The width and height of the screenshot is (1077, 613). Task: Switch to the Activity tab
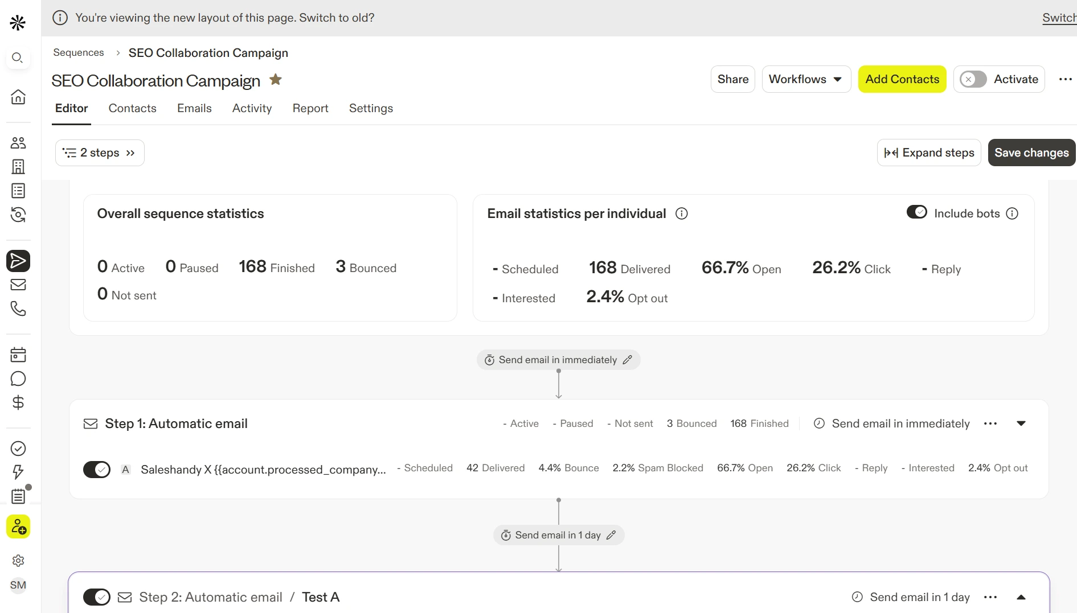pos(252,108)
